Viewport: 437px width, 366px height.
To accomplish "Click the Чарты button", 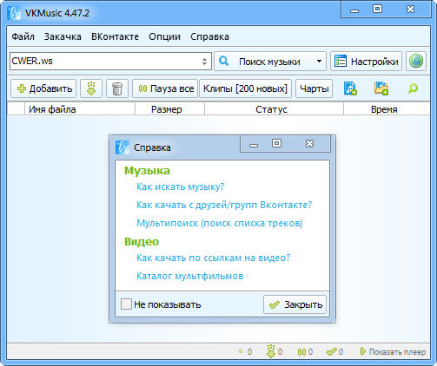I will click(314, 88).
